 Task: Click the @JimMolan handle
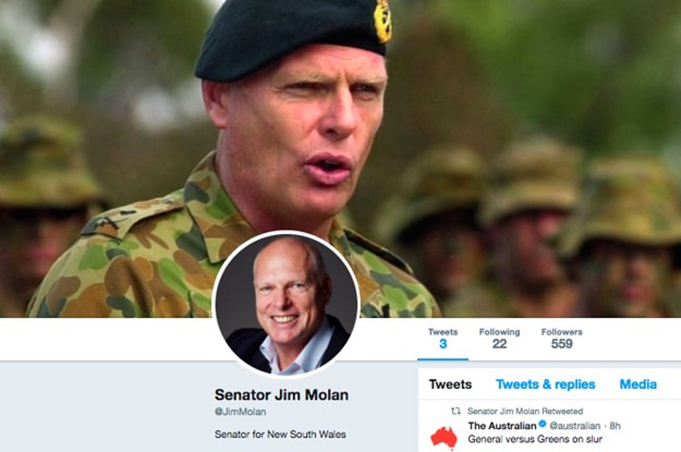240,412
